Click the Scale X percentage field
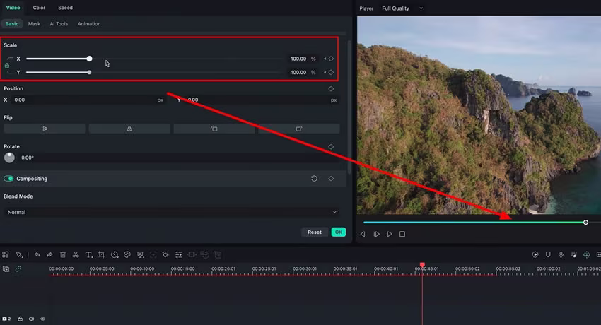Image resolution: width=601 pixels, height=325 pixels. tap(298, 59)
